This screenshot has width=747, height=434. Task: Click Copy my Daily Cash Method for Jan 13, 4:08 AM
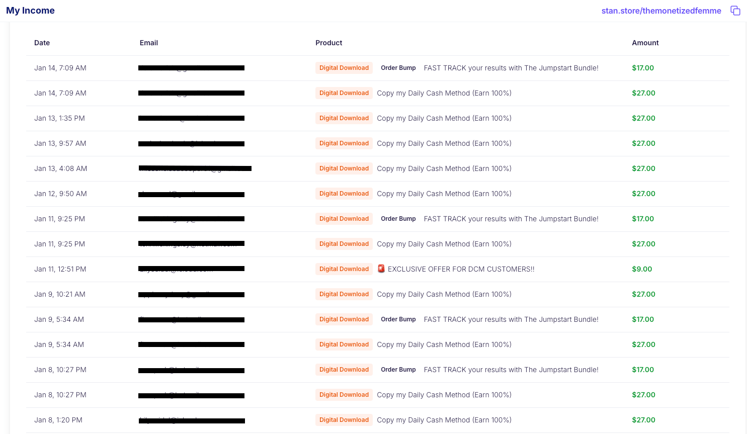click(x=444, y=168)
